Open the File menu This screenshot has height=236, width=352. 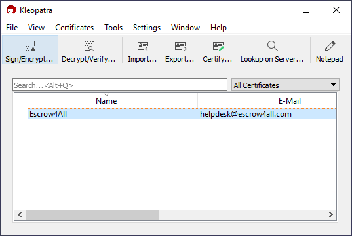point(12,28)
